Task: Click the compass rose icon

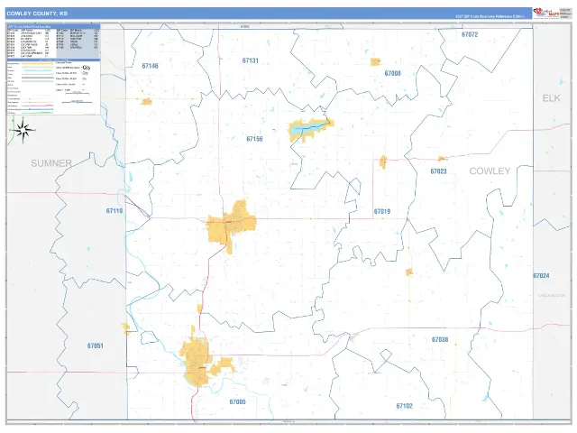Action: coord(23,130)
